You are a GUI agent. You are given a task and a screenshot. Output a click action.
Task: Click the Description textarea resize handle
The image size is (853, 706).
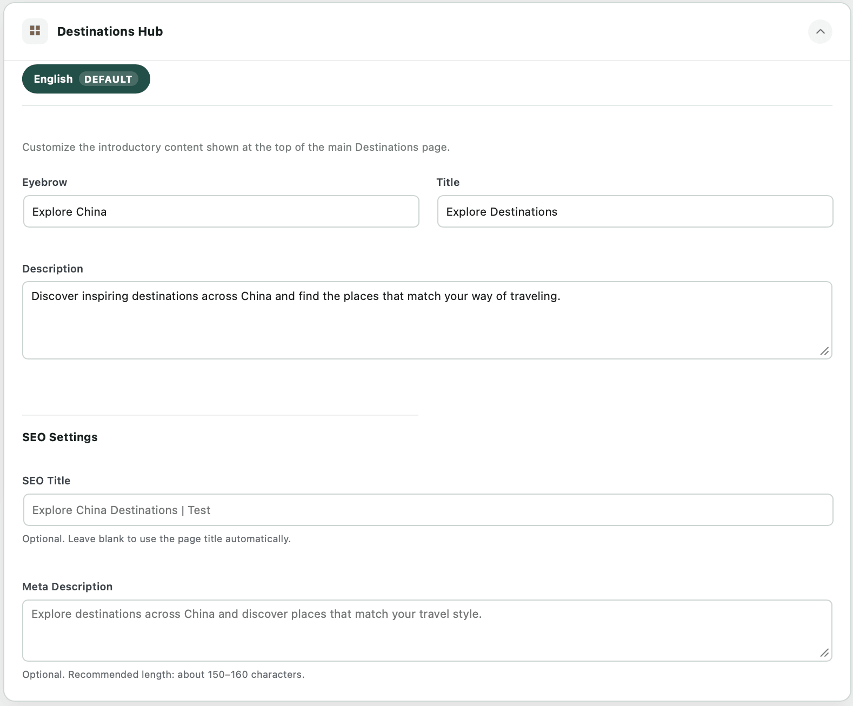click(824, 351)
